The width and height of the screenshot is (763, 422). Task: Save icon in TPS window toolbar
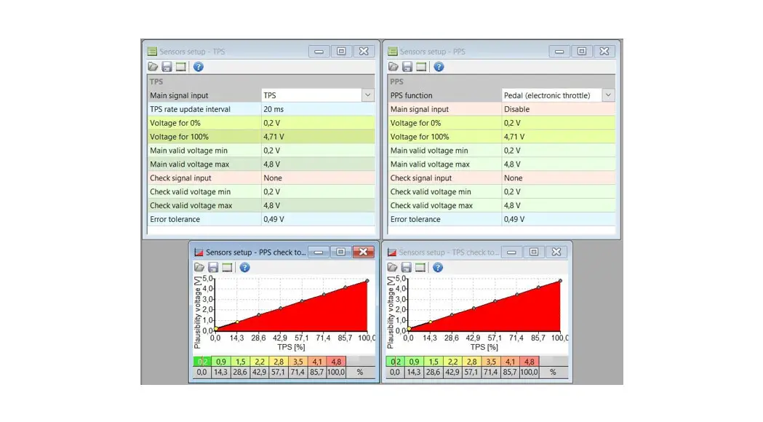coord(167,67)
